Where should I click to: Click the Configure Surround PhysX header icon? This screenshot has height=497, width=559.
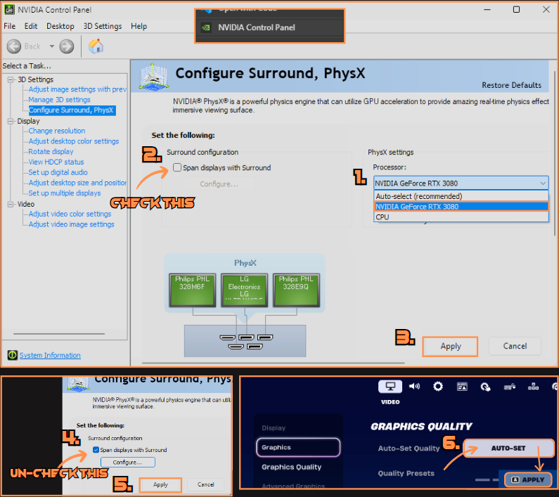pos(154,77)
